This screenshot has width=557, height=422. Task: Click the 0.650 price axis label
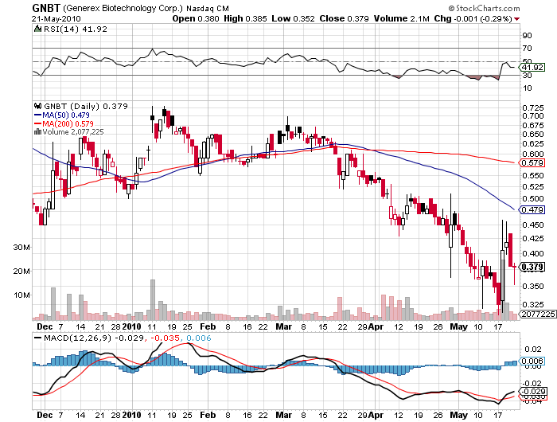click(533, 135)
